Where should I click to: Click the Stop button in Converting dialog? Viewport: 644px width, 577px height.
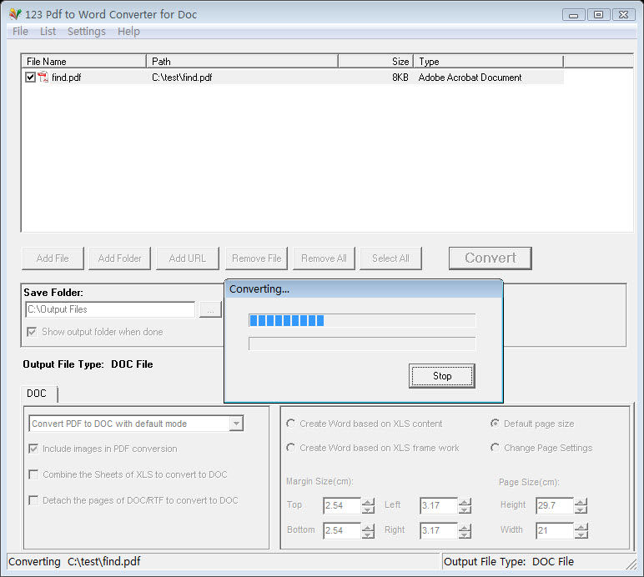click(442, 375)
